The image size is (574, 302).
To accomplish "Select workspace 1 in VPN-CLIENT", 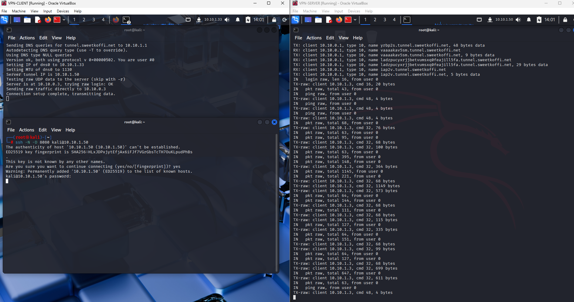I will click(74, 20).
